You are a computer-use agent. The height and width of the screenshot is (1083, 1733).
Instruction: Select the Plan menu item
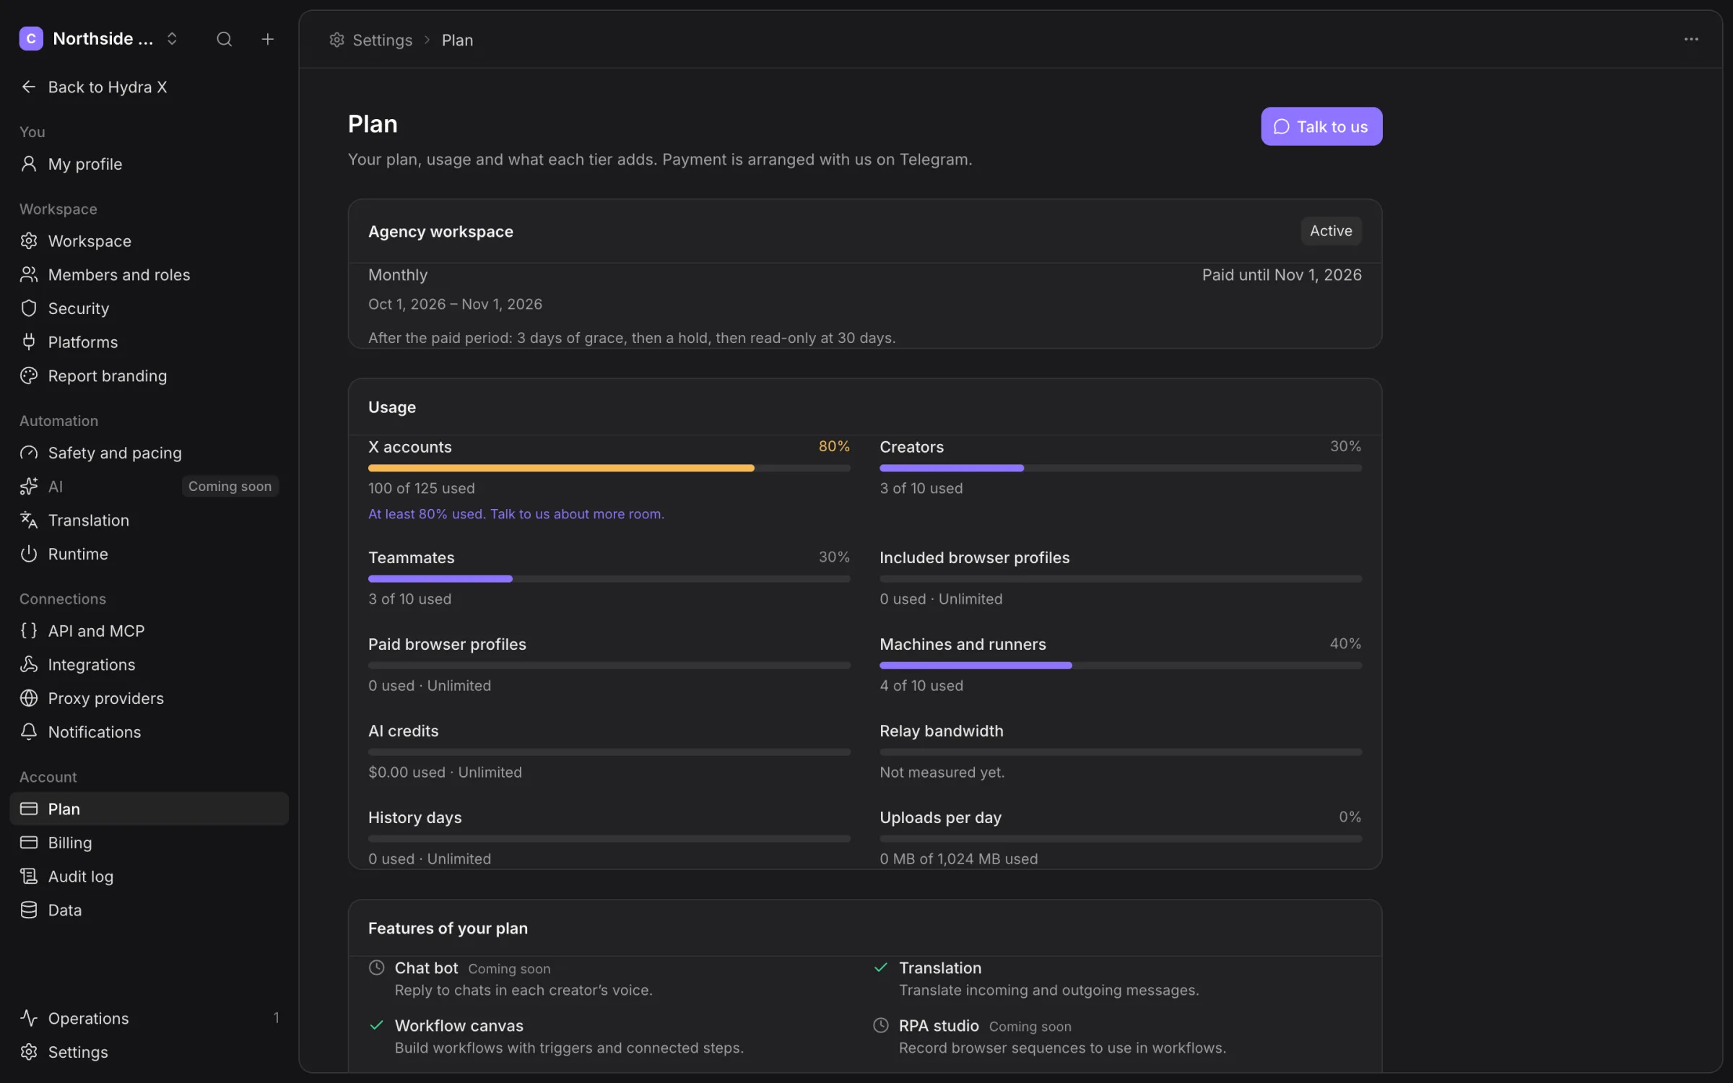pyautogui.click(x=149, y=809)
